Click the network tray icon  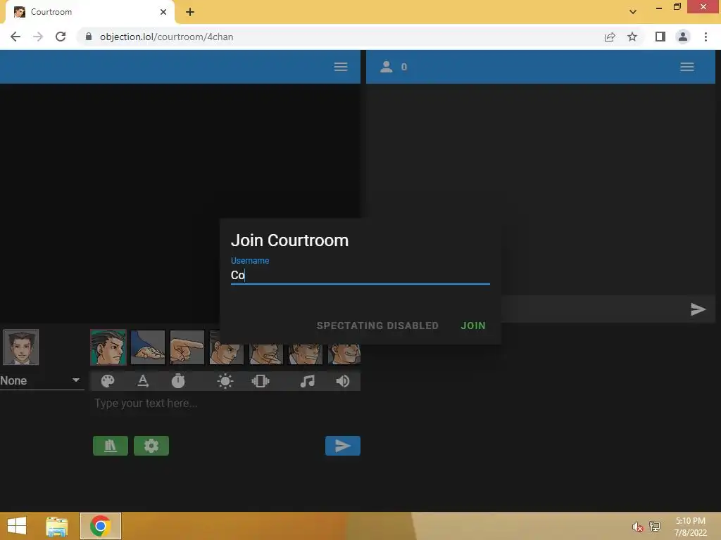(655, 526)
